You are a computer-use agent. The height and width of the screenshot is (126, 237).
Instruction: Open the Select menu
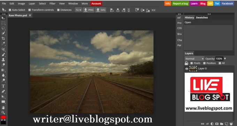(x=42, y=3)
